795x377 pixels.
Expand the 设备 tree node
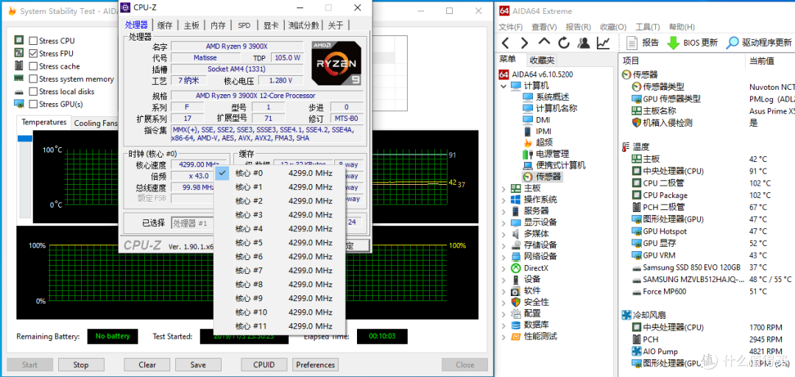[504, 279]
